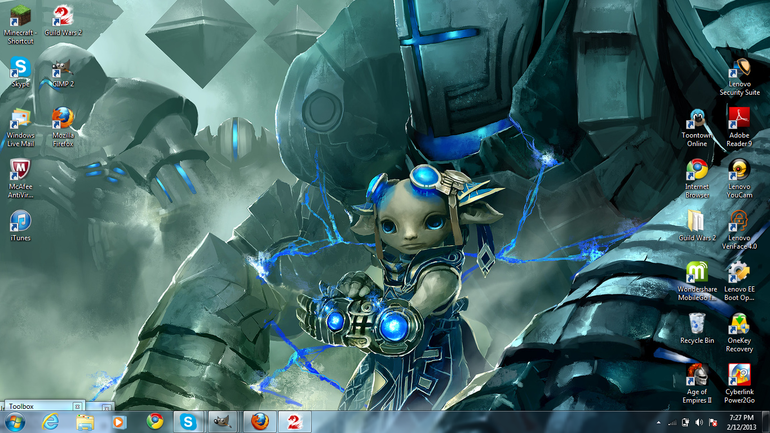Open the Windows Start menu
This screenshot has height=433, width=770.
click(x=14, y=421)
